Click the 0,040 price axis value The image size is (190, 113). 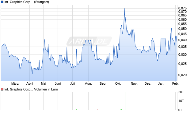[x=182, y=40]
